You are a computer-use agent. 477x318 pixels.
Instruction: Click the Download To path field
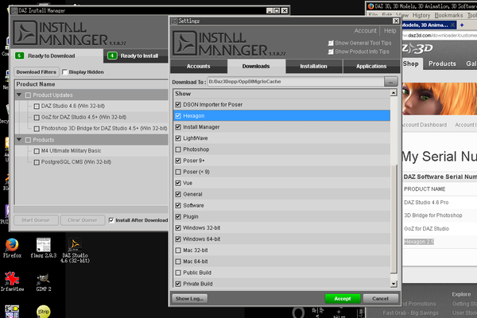click(x=296, y=82)
